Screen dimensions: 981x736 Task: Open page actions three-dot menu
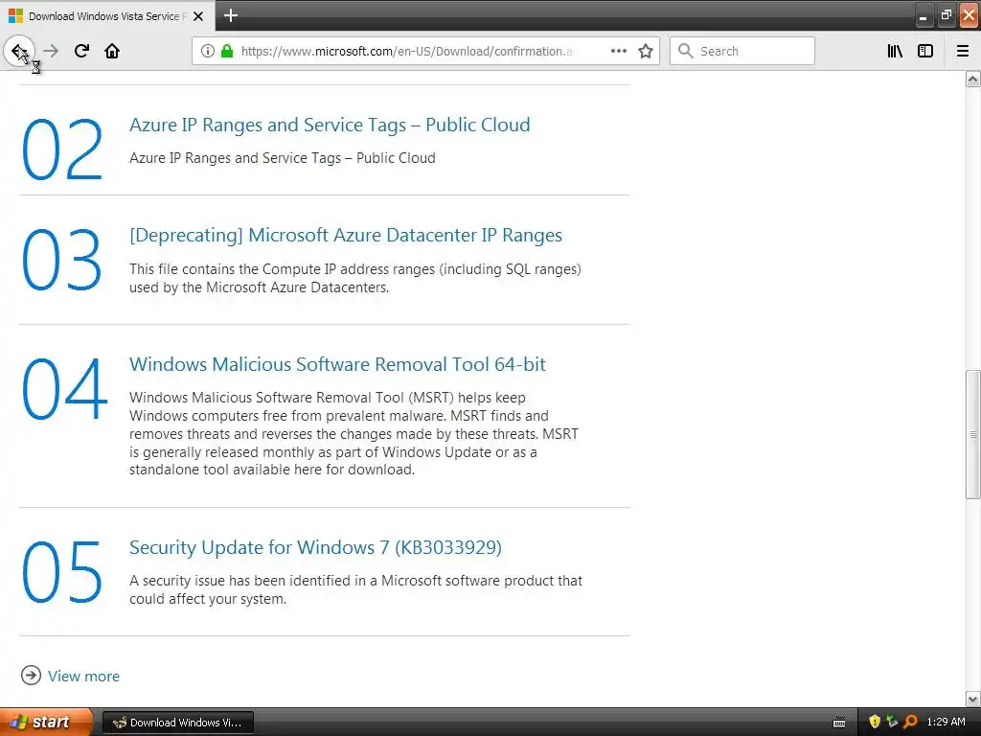pos(619,52)
